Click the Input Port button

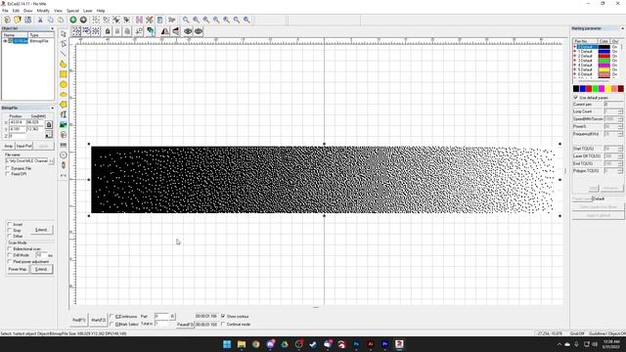pyautogui.click(x=23, y=146)
